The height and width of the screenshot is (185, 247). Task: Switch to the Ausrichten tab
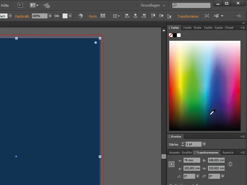pos(228,152)
